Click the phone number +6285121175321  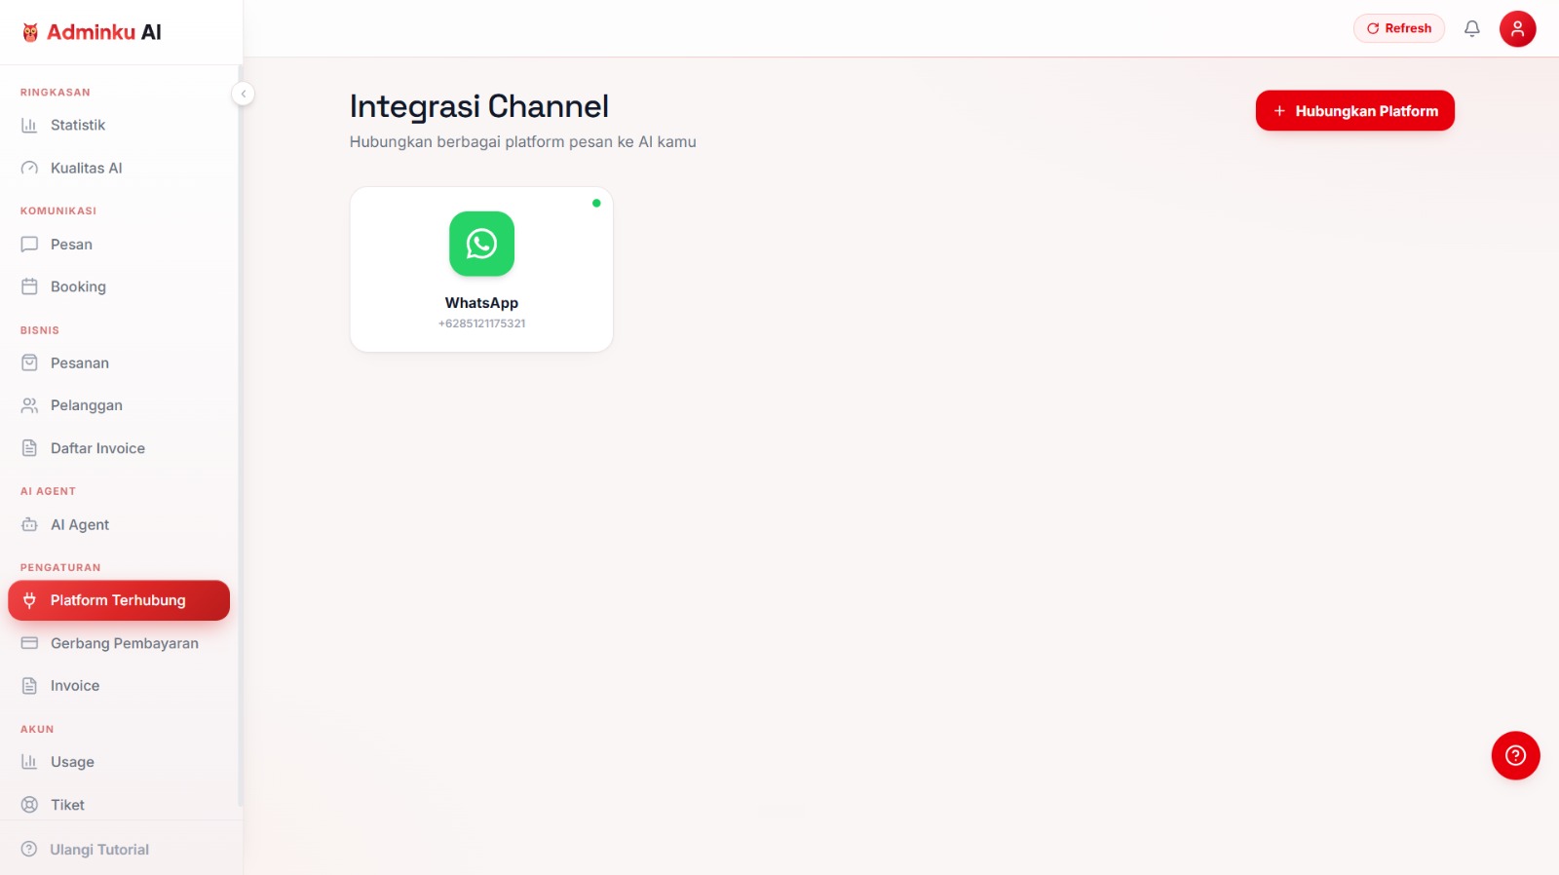(x=481, y=323)
